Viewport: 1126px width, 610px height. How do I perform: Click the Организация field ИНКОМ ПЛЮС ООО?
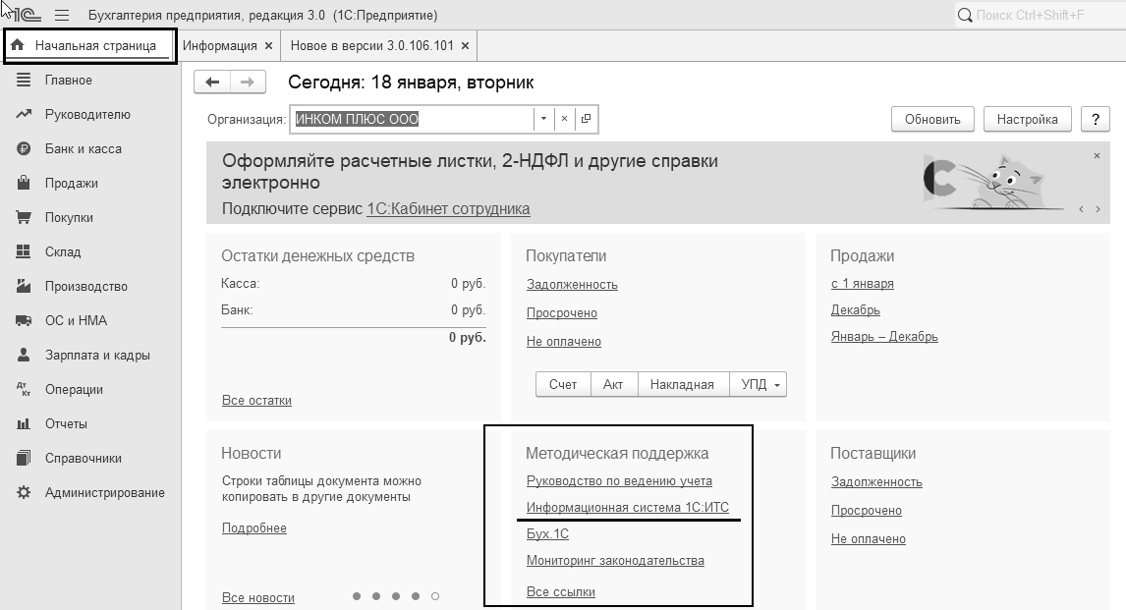point(413,119)
